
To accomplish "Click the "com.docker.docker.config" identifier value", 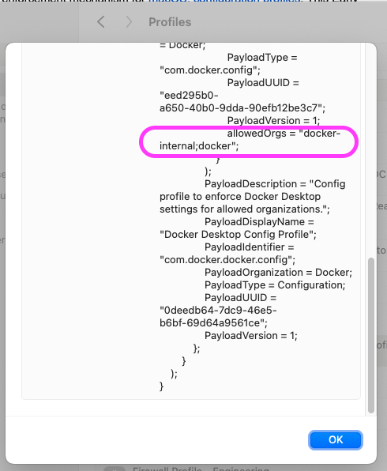I will [227, 259].
